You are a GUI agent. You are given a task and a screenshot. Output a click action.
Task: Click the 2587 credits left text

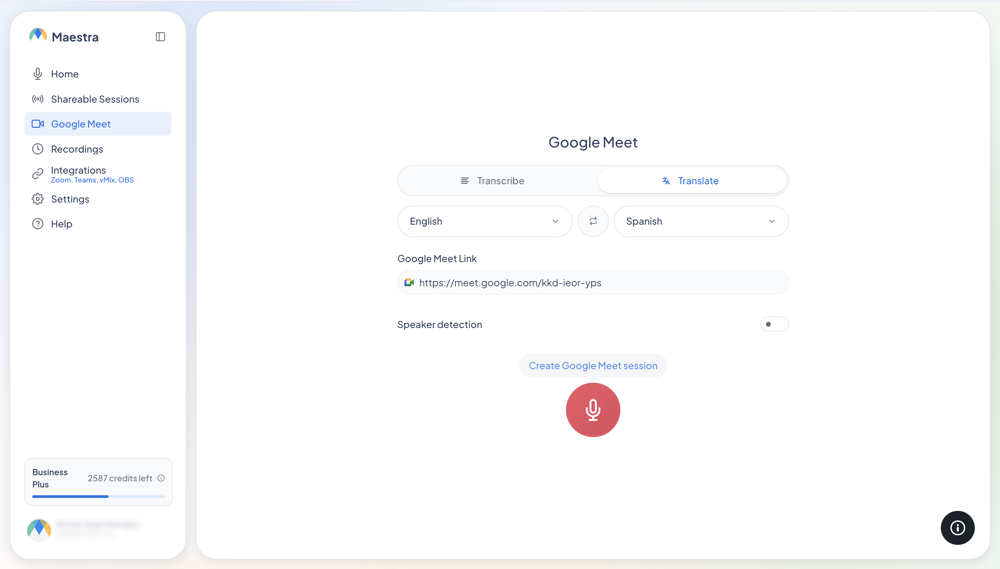(120, 478)
